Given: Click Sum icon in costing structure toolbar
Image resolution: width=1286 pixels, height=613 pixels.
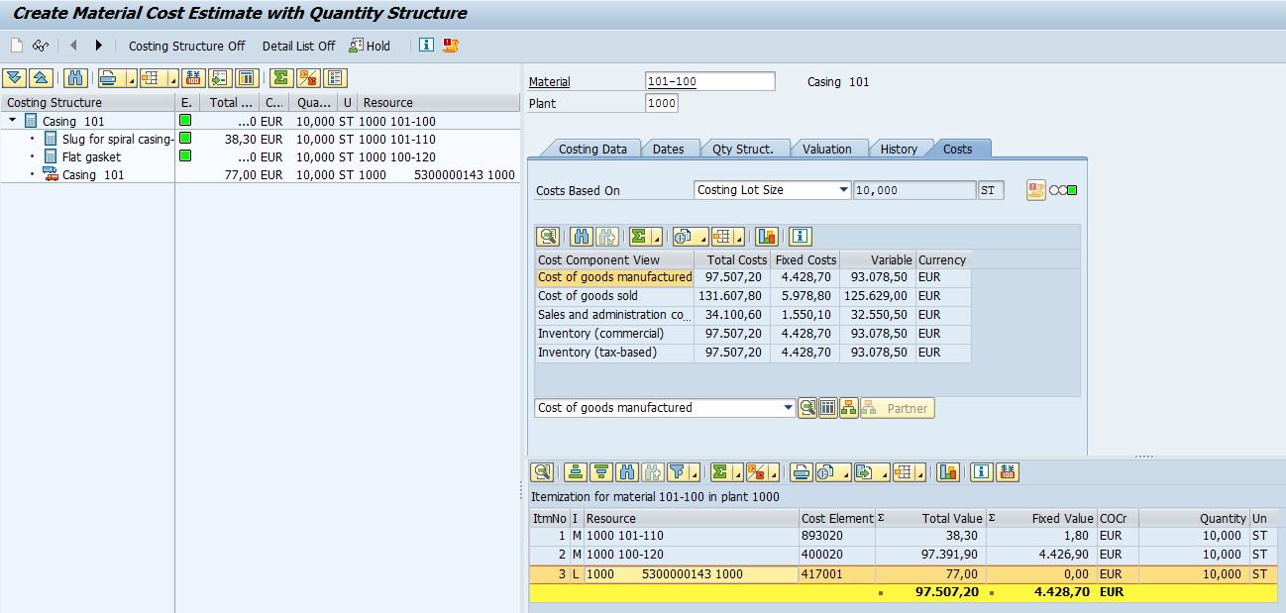Looking at the screenshot, I should [282, 78].
